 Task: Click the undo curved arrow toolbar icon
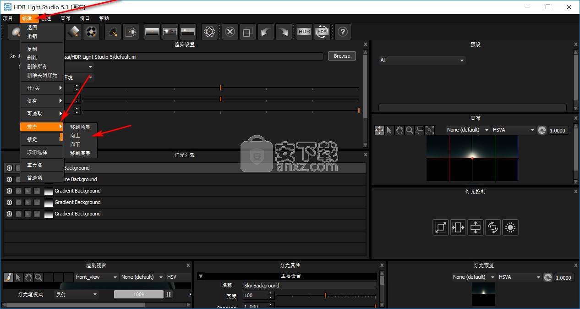coord(266,32)
